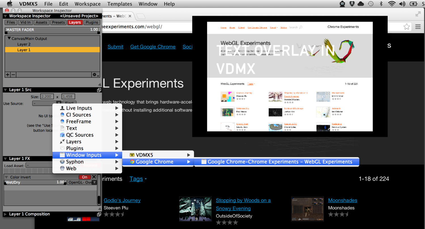Image resolution: width=425 pixels, height=229 pixels.
Task: Select Live Inputs source category
Action: point(87,108)
